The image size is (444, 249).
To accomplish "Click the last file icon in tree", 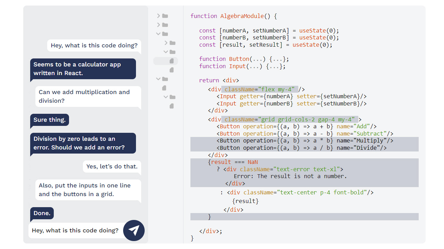I will (172, 106).
